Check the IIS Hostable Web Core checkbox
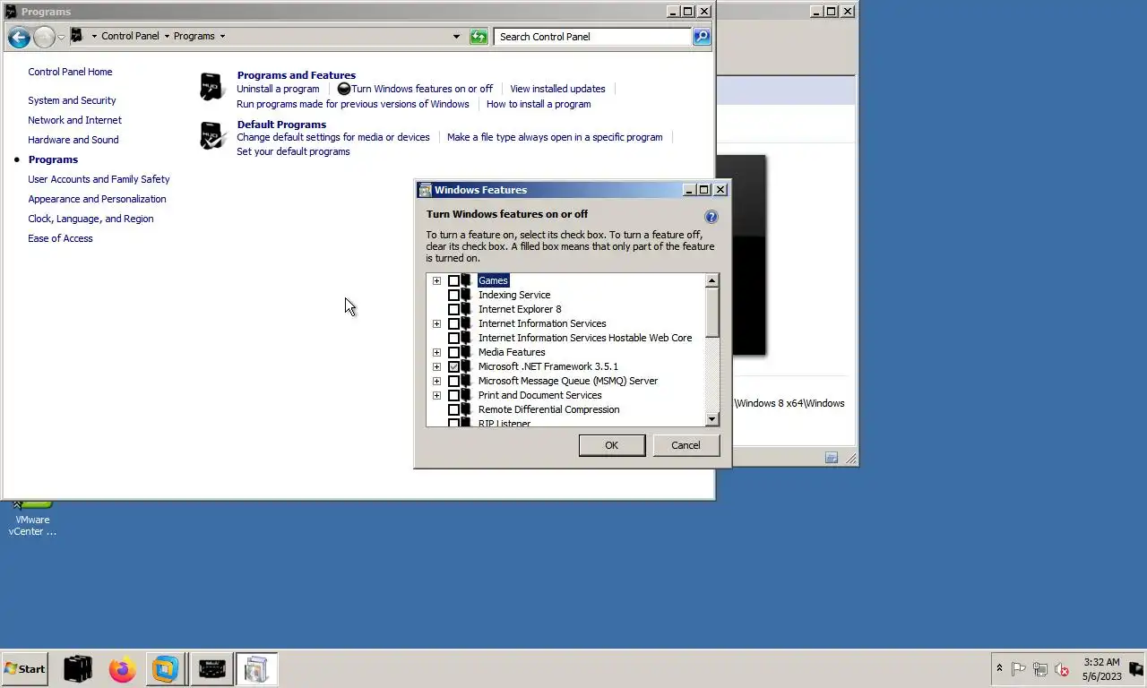The width and height of the screenshot is (1147, 688). click(453, 338)
